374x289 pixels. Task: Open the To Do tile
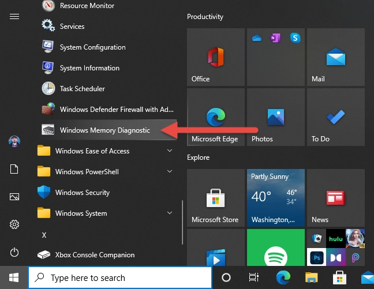(x=336, y=117)
